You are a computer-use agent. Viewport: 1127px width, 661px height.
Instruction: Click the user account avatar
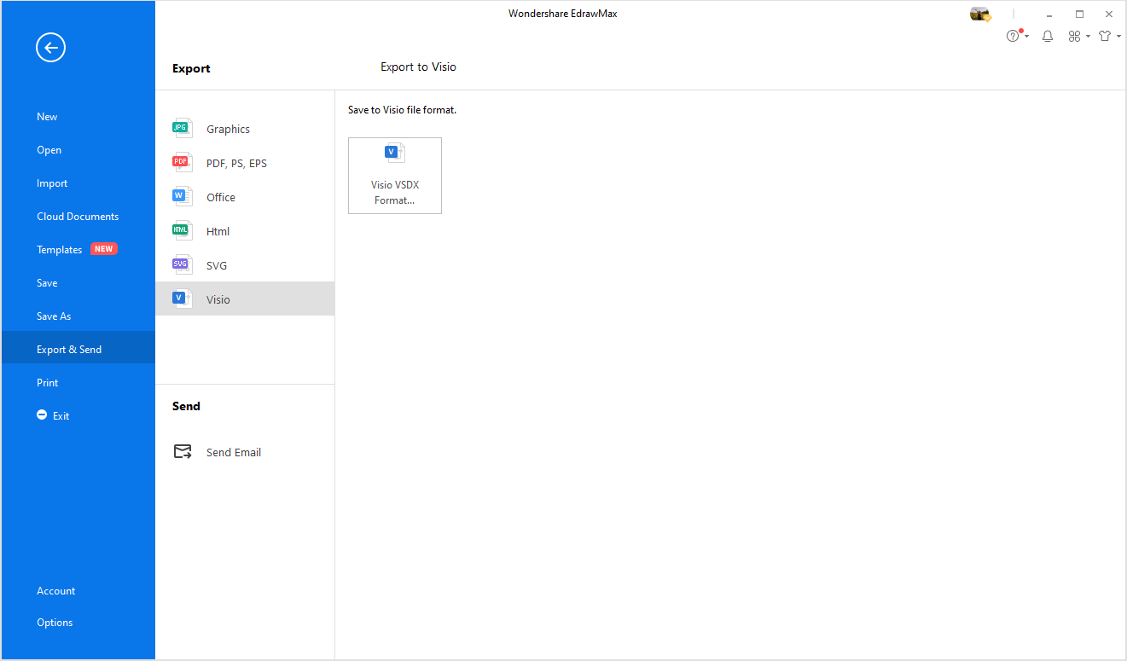coord(980,14)
